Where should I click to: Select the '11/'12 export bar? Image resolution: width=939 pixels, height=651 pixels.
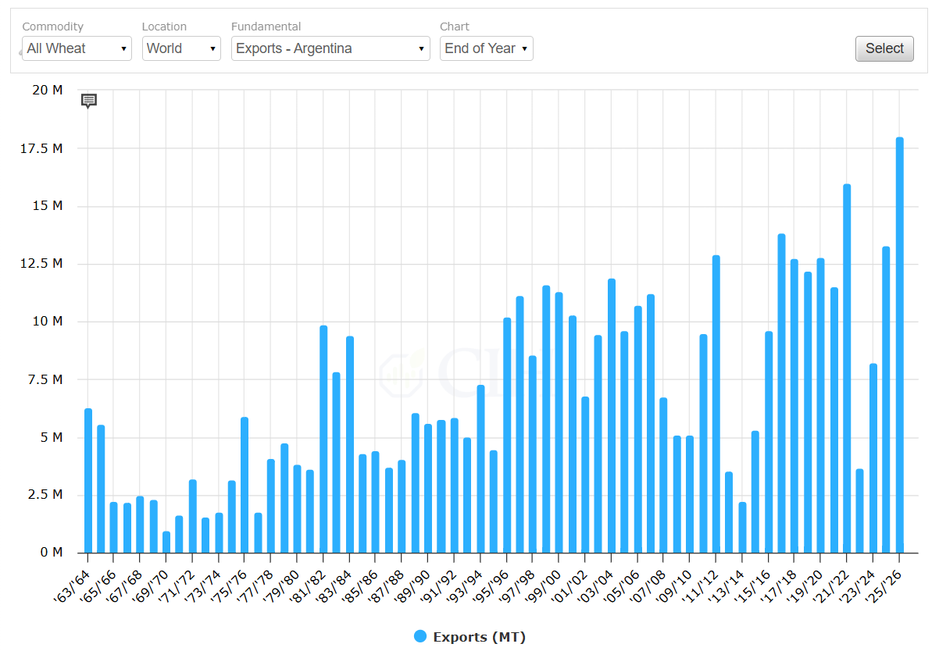(716, 404)
